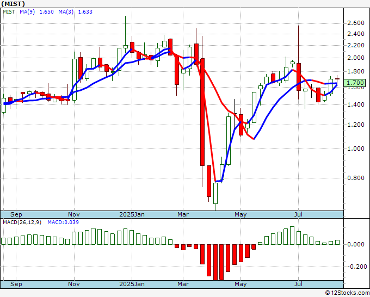Select the green MIST legend label
The width and height of the screenshot is (370, 297).
tap(9, 12)
